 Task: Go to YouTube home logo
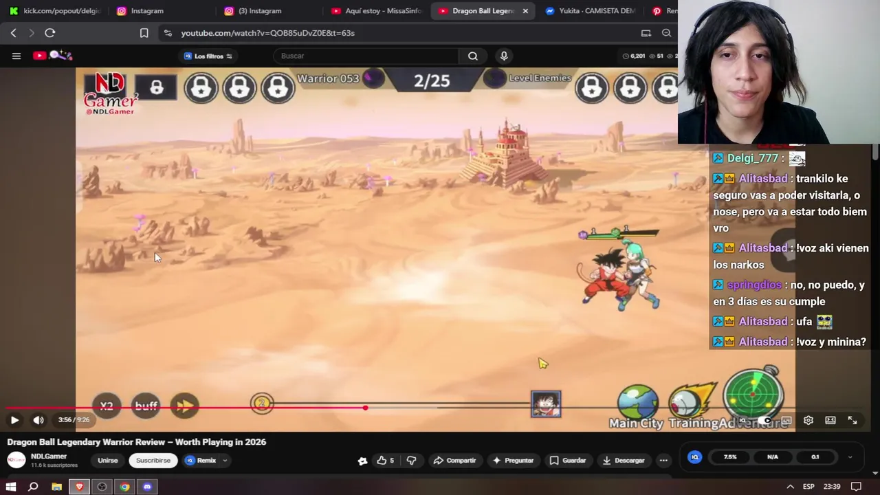[52, 56]
